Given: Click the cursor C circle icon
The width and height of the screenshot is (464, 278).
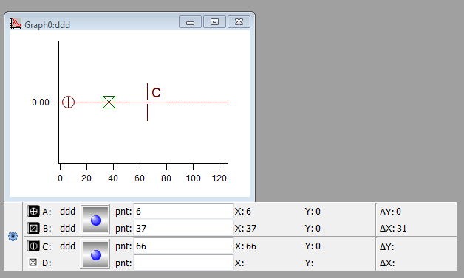Looking at the screenshot, I should tap(33, 246).
